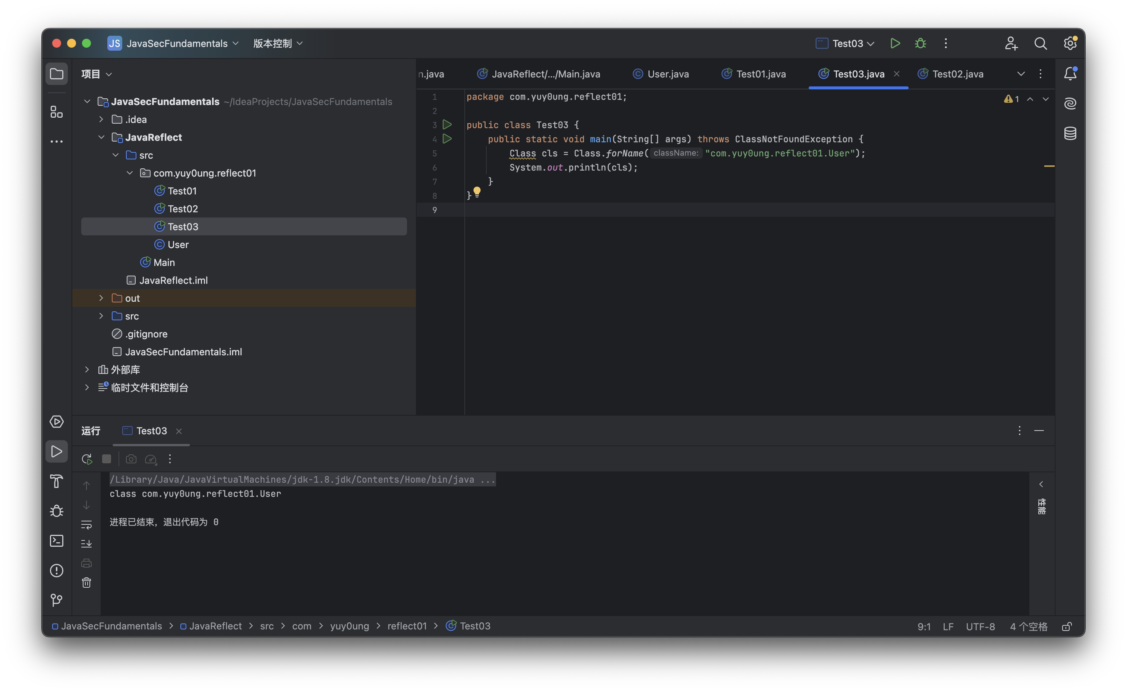Click the Build hammer icon in sidebar
The image size is (1127, 692).
coord(56,481)
